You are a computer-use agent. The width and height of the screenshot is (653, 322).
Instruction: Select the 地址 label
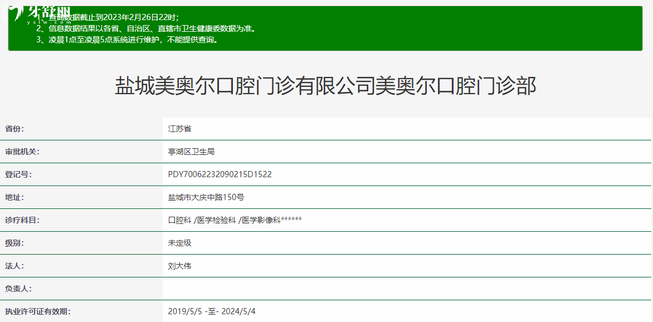14,197
